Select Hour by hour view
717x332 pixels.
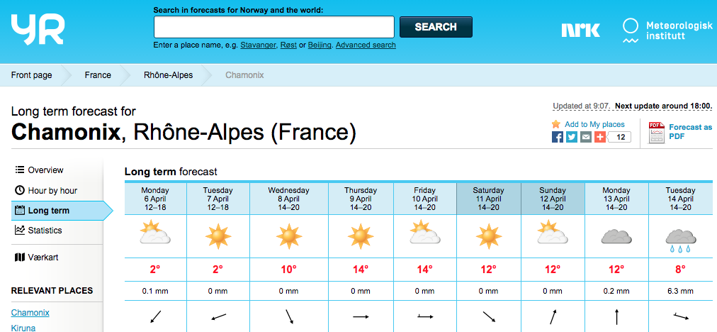tap(52, 191)
